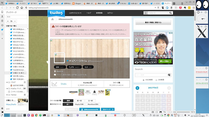
Task: Collapse the ブログ bookmark folder
Action: 7,82
